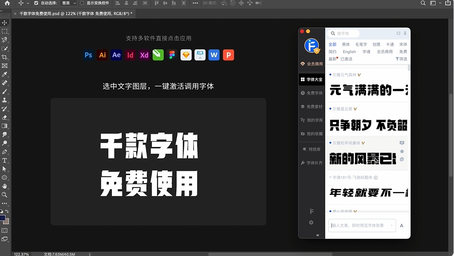Open 免费素材 in the sidebar

pyautogui.click(x=311, y=107)
